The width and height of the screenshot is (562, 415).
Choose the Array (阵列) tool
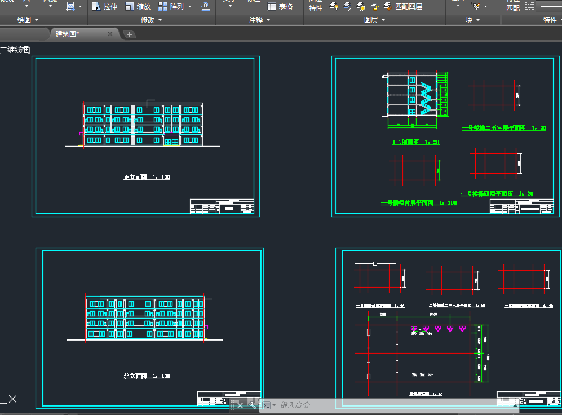coord(163,6)
